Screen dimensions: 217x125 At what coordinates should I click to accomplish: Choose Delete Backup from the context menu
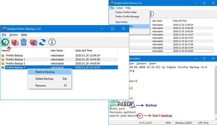[50, 79]
